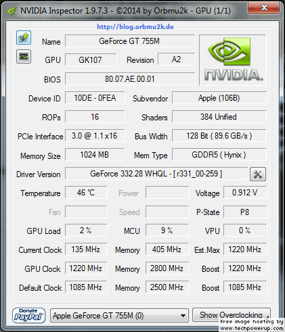This screenshot has height=332, width=285.
Task: Click the GPU Clock 1220 MHz value
Action: [86, 268]
